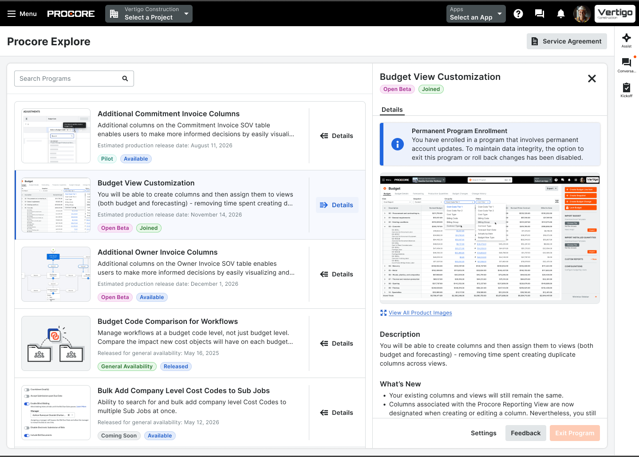Screen dimensions: 639x457
Task: Select the Budget View Customization list title
Action: 146,183
